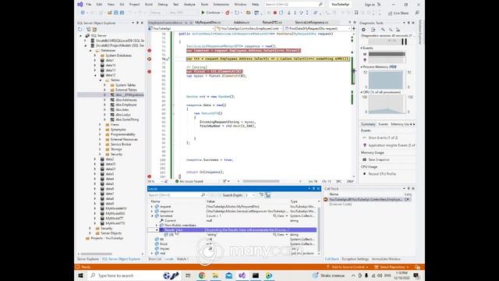Click the Show Events link in Diagnostic Tools

click(383, 138)
